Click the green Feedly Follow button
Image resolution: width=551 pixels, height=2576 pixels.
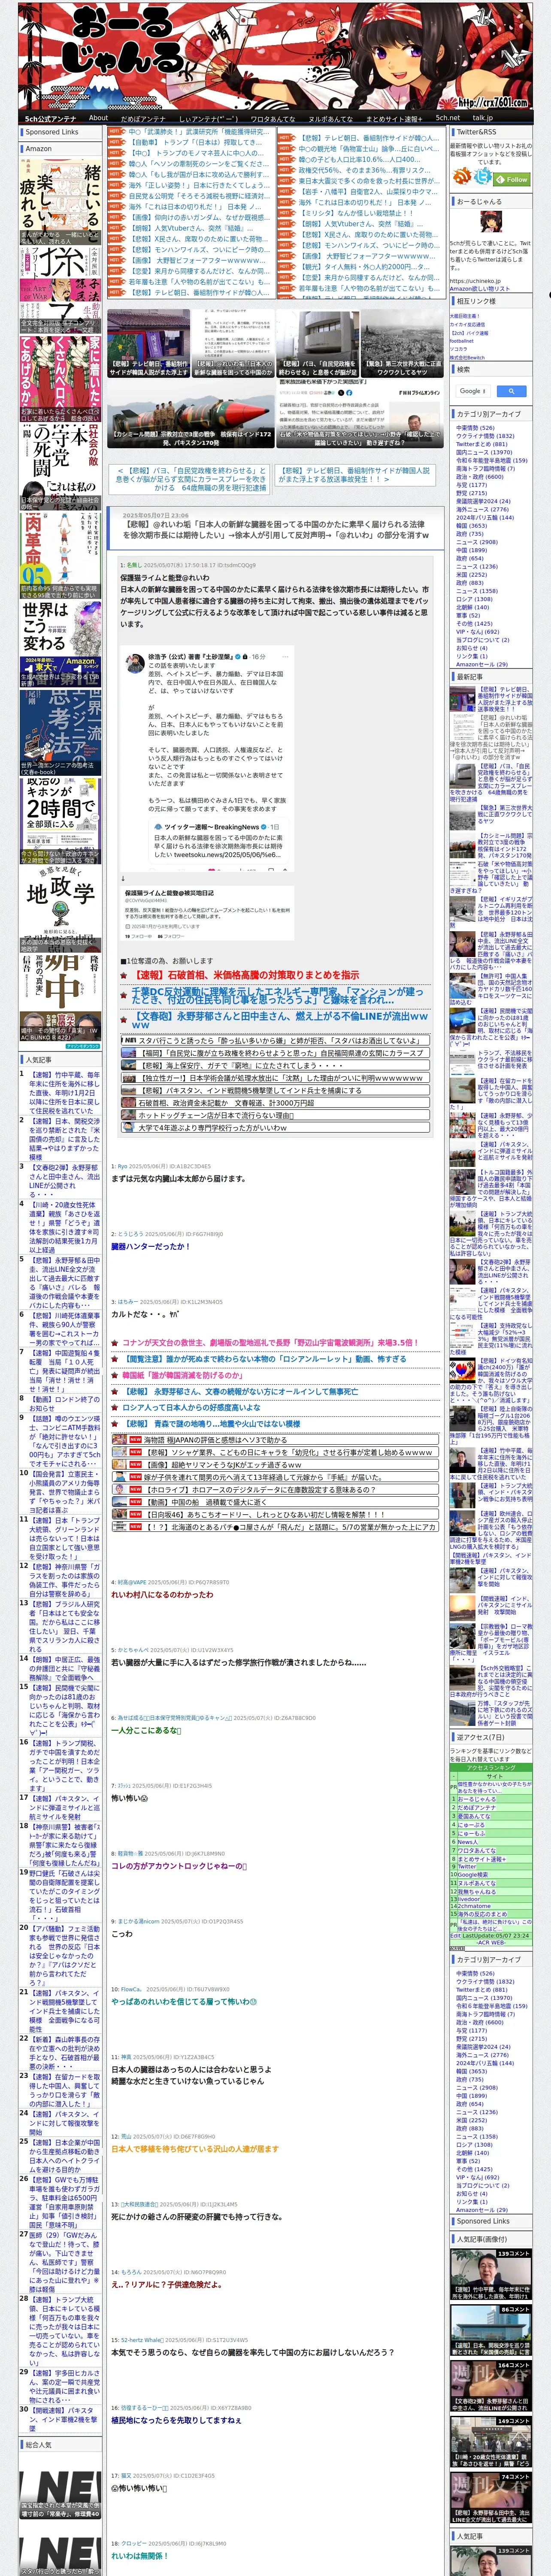pos(512,179)
